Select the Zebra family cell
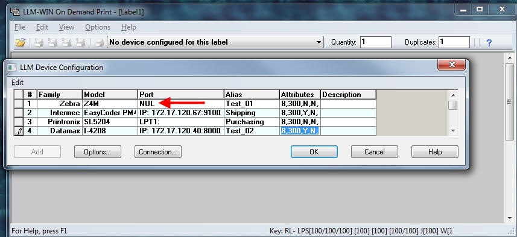This screenshot has height=237, width=517. point(60,104)
